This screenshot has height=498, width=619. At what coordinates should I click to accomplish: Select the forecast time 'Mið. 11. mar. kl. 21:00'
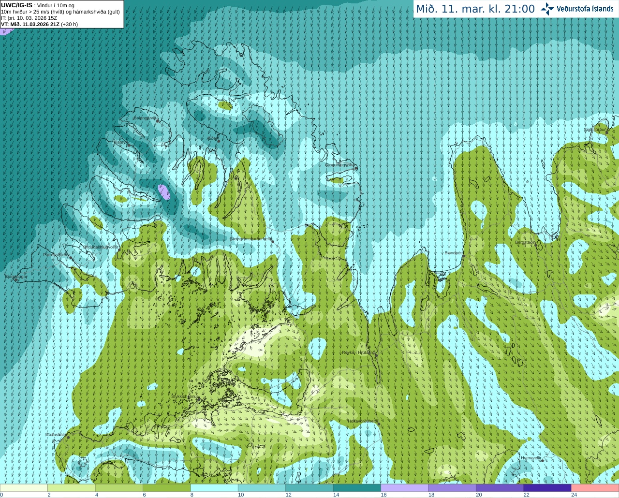click(475, 9)
